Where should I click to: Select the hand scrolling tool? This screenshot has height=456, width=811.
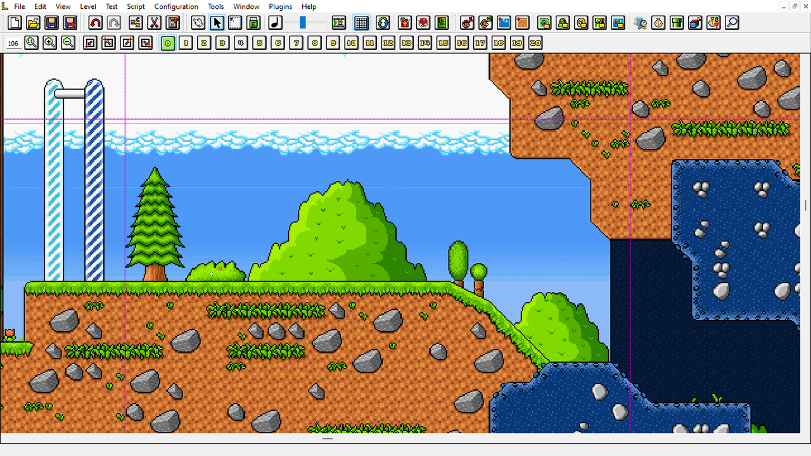coord(198,23)
